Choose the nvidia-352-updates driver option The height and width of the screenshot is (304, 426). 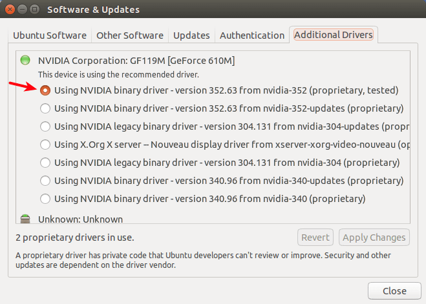[x=45, y=108]
